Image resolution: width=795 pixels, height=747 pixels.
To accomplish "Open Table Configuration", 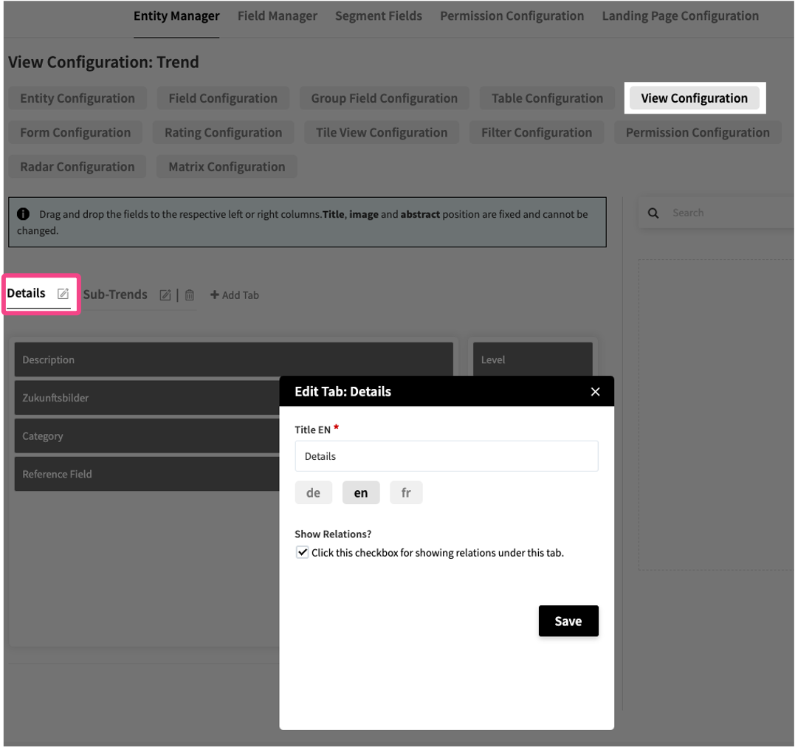I will [547, 99].
